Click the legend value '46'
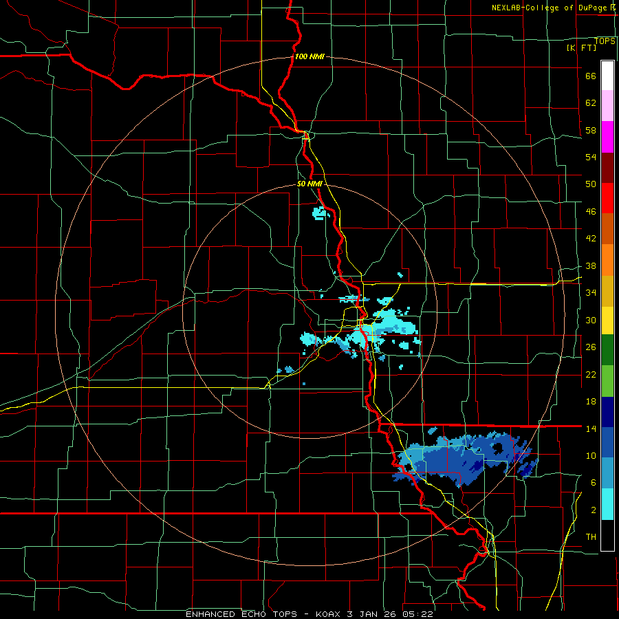 coord(591,212)
